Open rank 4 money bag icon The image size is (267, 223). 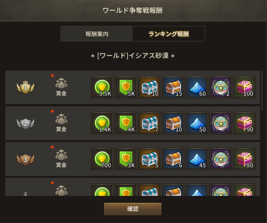tap(61, 191)
